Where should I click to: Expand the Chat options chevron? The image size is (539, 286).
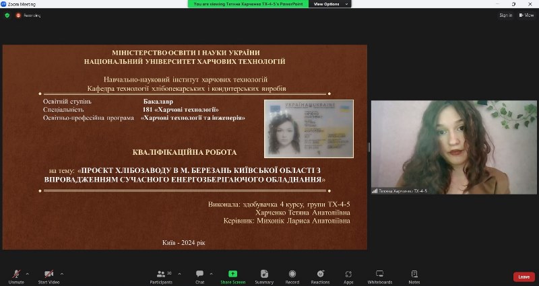coord(211,274)
